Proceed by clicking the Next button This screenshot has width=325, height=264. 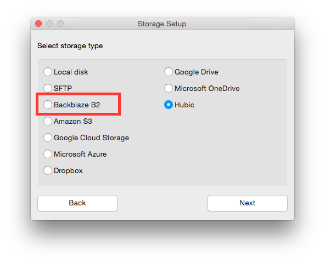point(248,203)
